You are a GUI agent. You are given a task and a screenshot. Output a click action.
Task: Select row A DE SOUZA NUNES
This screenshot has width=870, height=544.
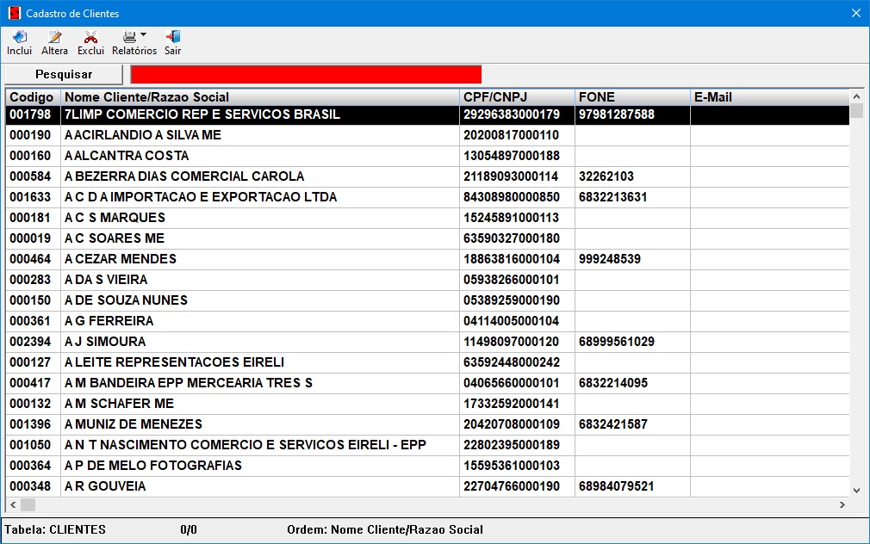[427, 300]
